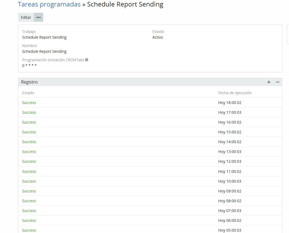289x233 pixels.
Task: Open the Success entry at 09:00:02
Action: [29, 191]
